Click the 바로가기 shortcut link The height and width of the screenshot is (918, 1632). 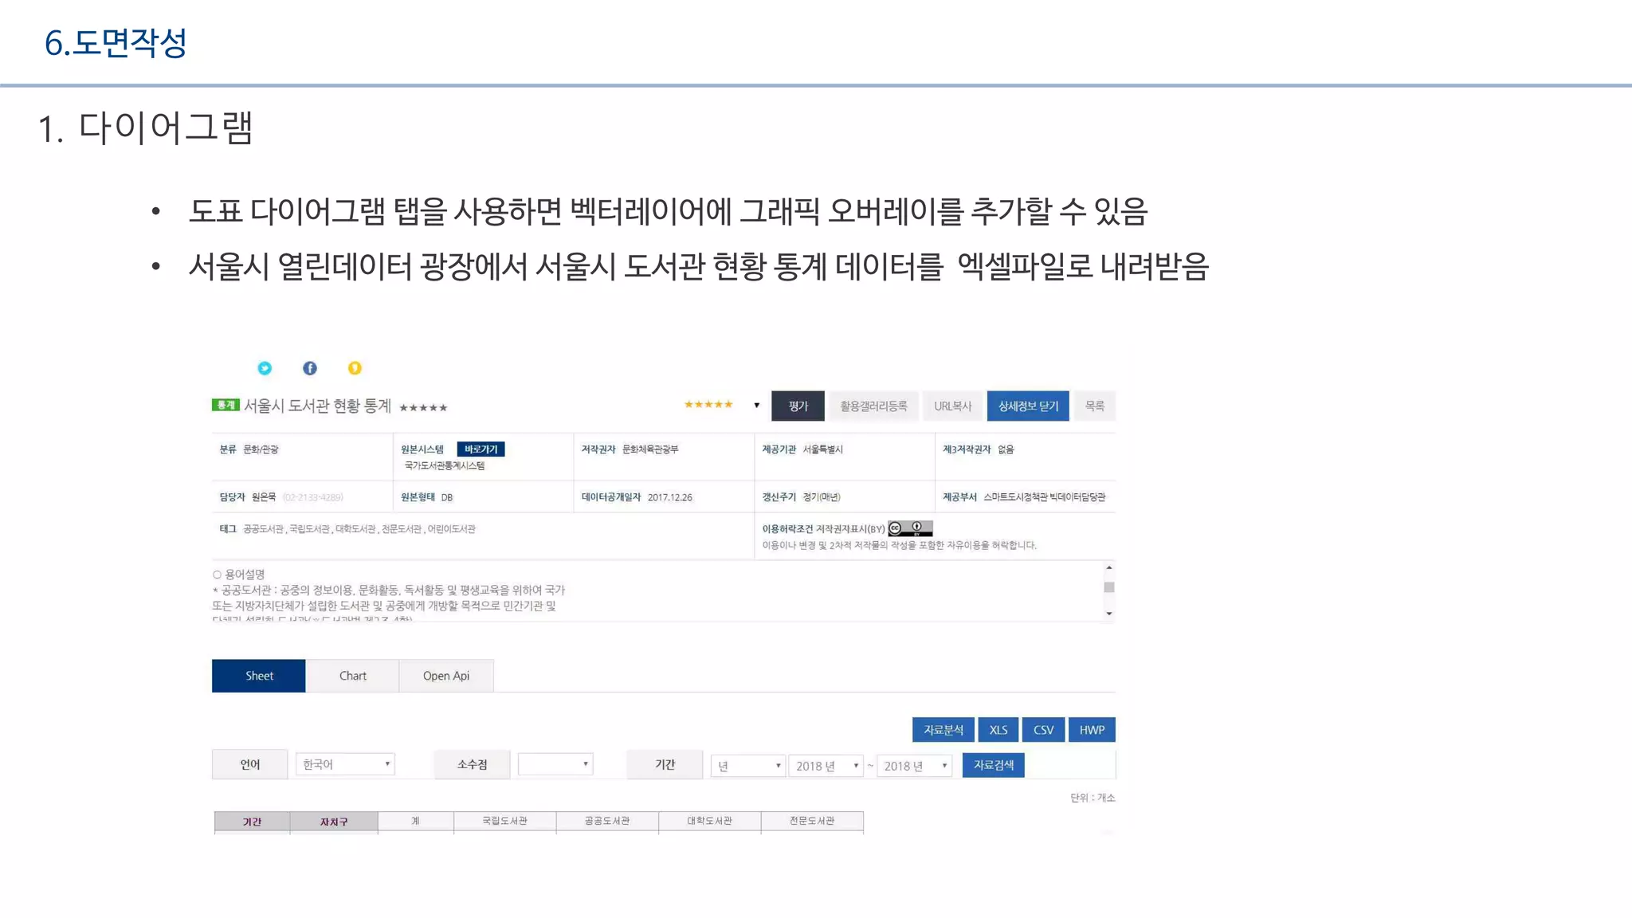(481, 449)
